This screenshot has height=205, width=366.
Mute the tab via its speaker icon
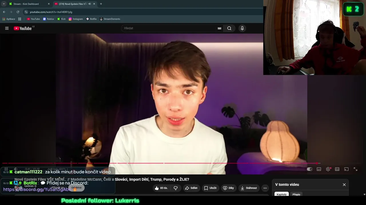point(89,4)
